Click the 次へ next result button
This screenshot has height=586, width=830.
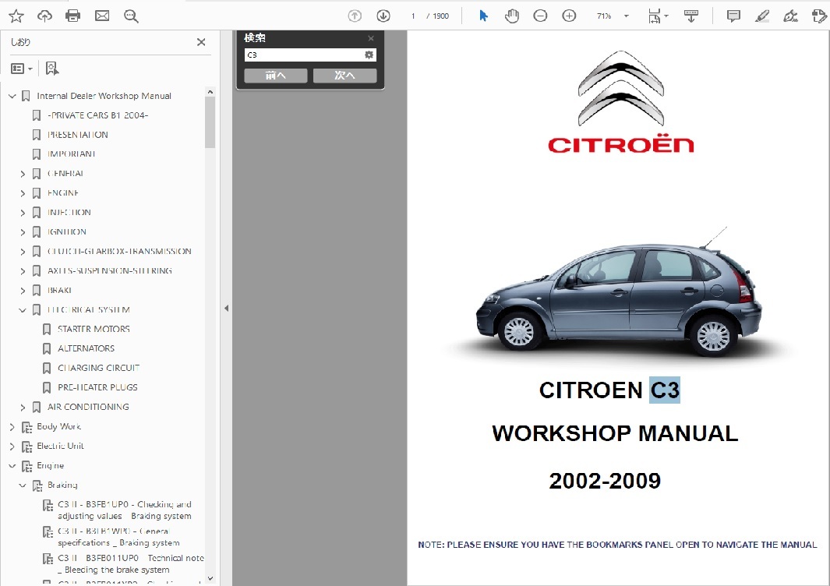coord(344,76)
